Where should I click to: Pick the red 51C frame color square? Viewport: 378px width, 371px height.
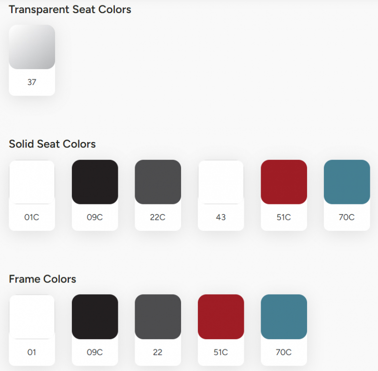click(221, 316)
